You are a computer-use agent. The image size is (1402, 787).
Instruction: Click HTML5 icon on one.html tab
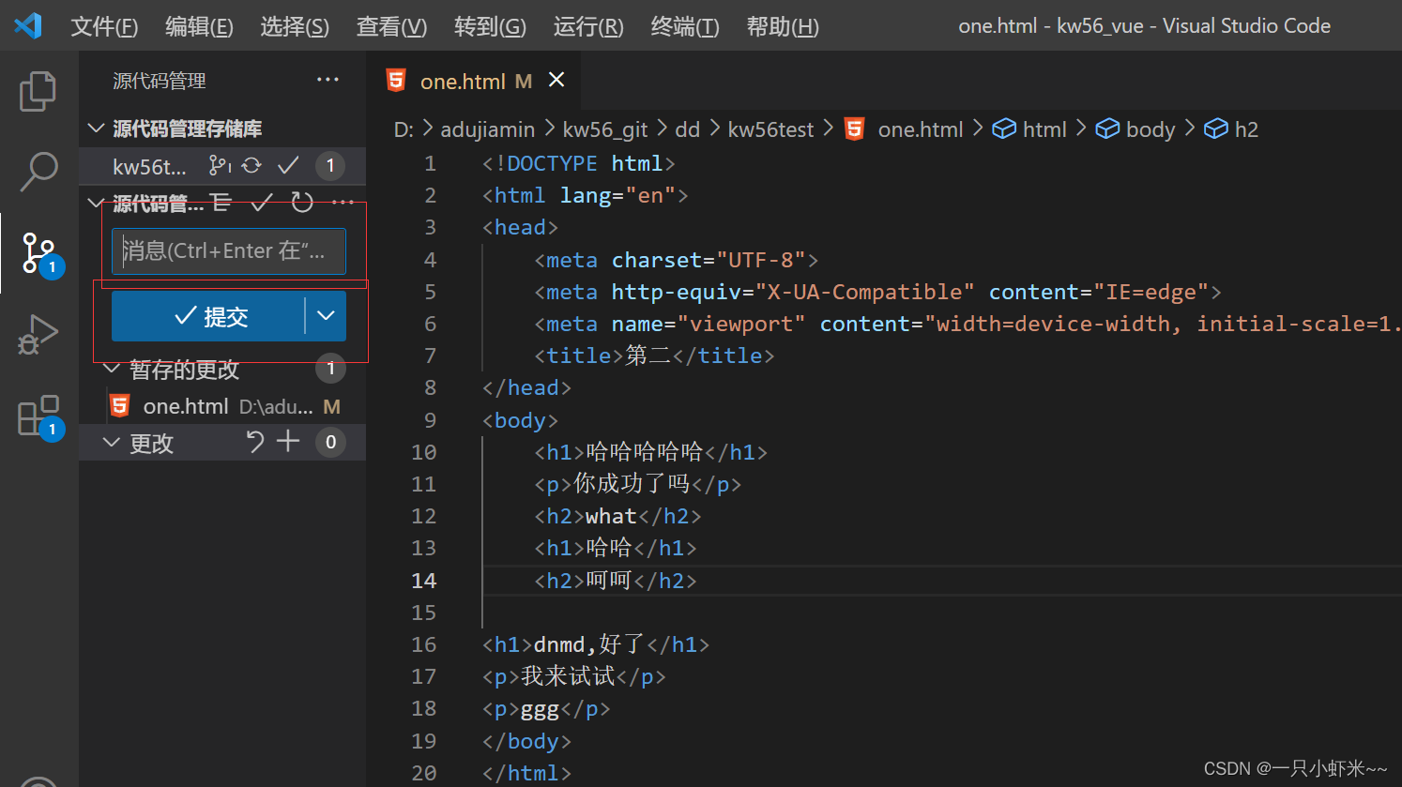396,81
